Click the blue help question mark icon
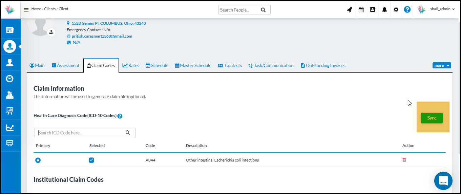Screen dimensions: 461x194 click(407, 9)
